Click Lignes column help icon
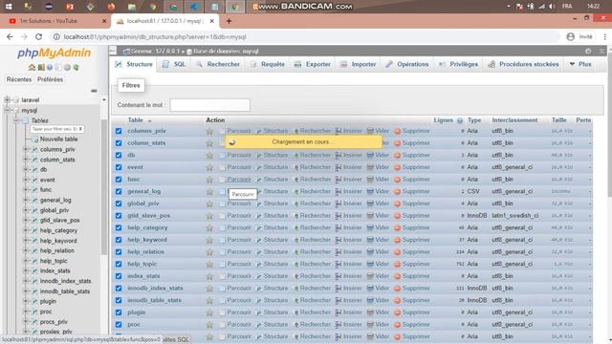 click(x=460, y=120)
